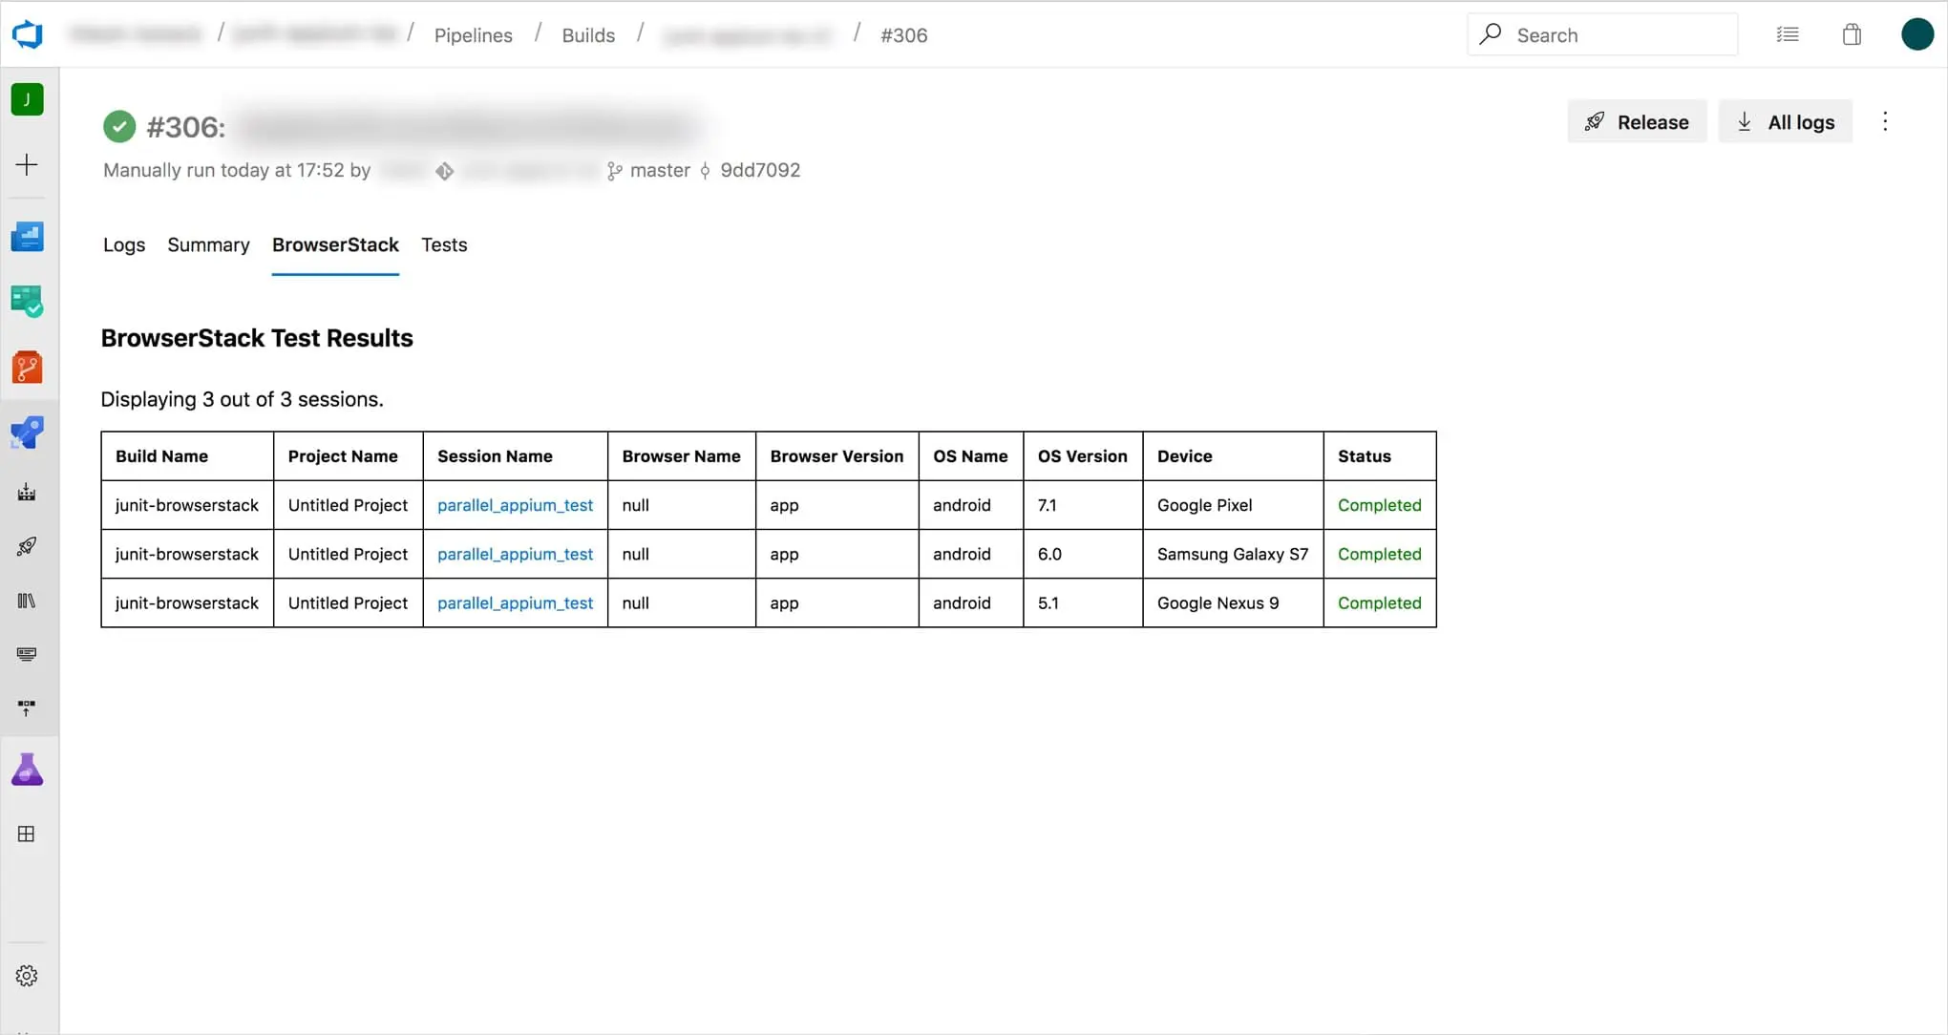Open the Library books icon
1948x1035 pixels.
tap(27, 601)
